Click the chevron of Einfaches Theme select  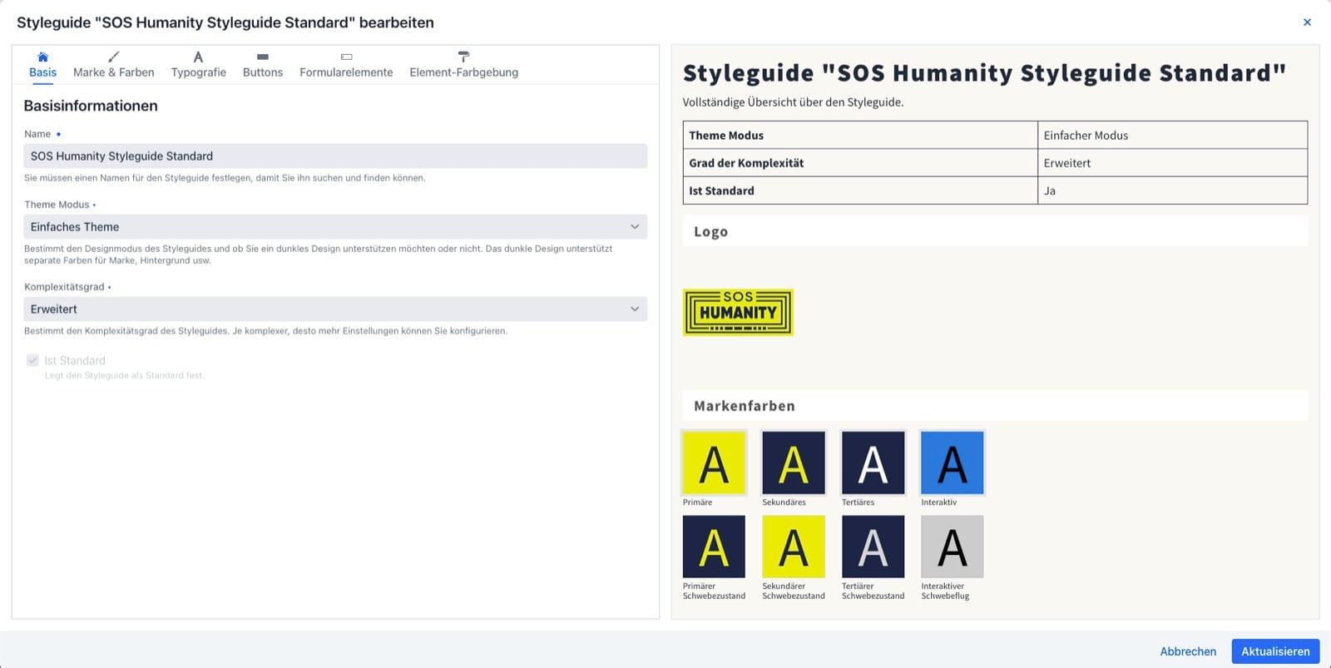click(x=635, y=227)
